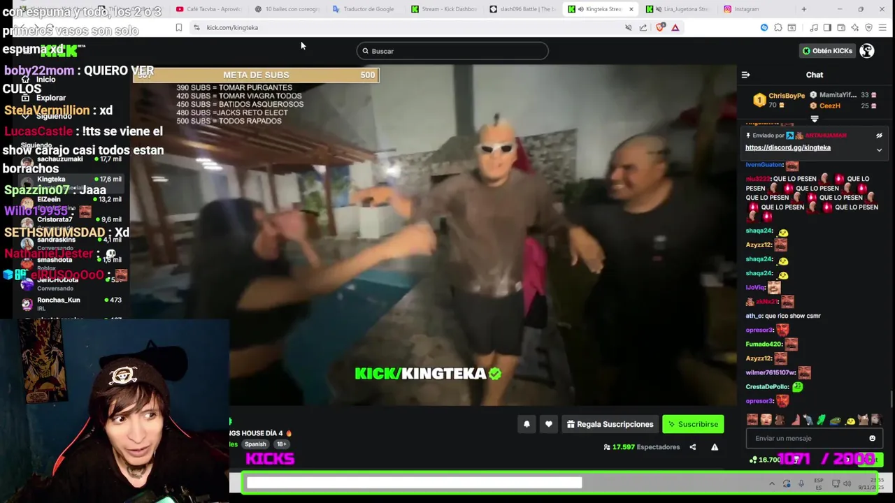Click 'Regala Suscripciones' button
895x503 pixels.
click(x=610, y=424)
